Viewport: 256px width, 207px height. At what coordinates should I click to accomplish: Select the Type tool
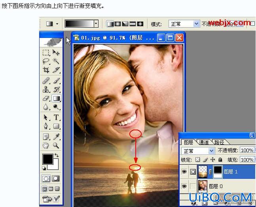click(56, 117)
